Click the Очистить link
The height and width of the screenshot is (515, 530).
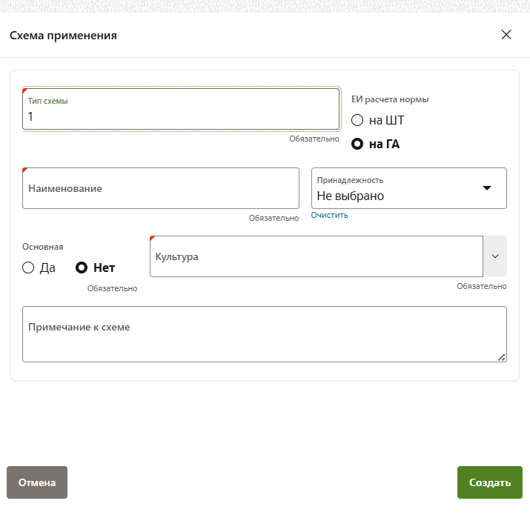pos(329,216)
